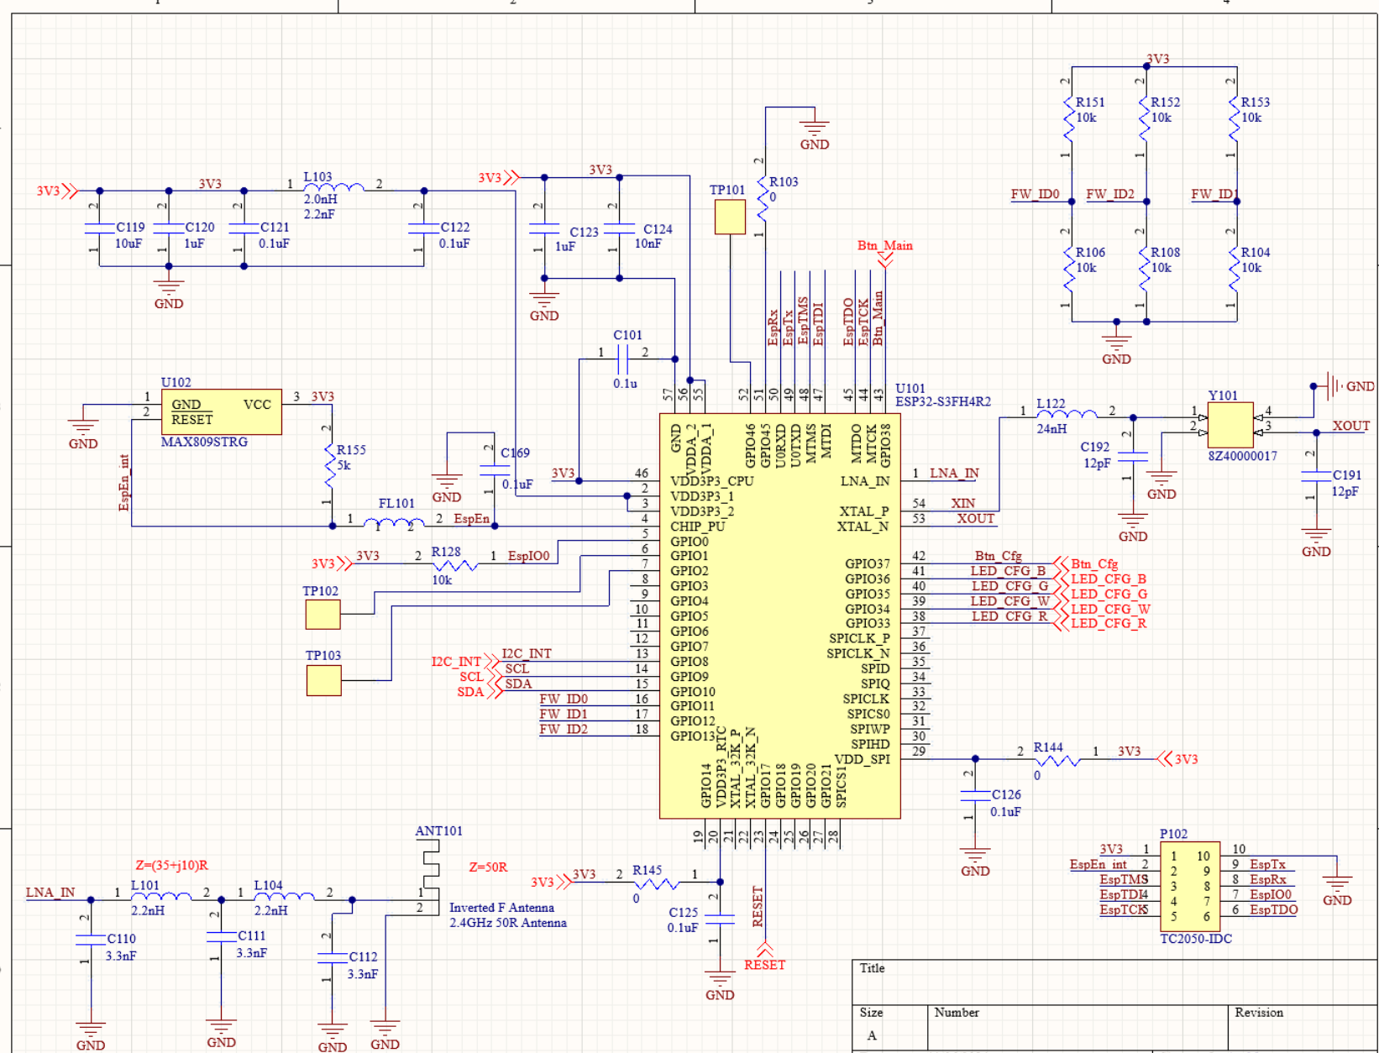Select resistor R144 symbol

click(x=1056, y=760)
